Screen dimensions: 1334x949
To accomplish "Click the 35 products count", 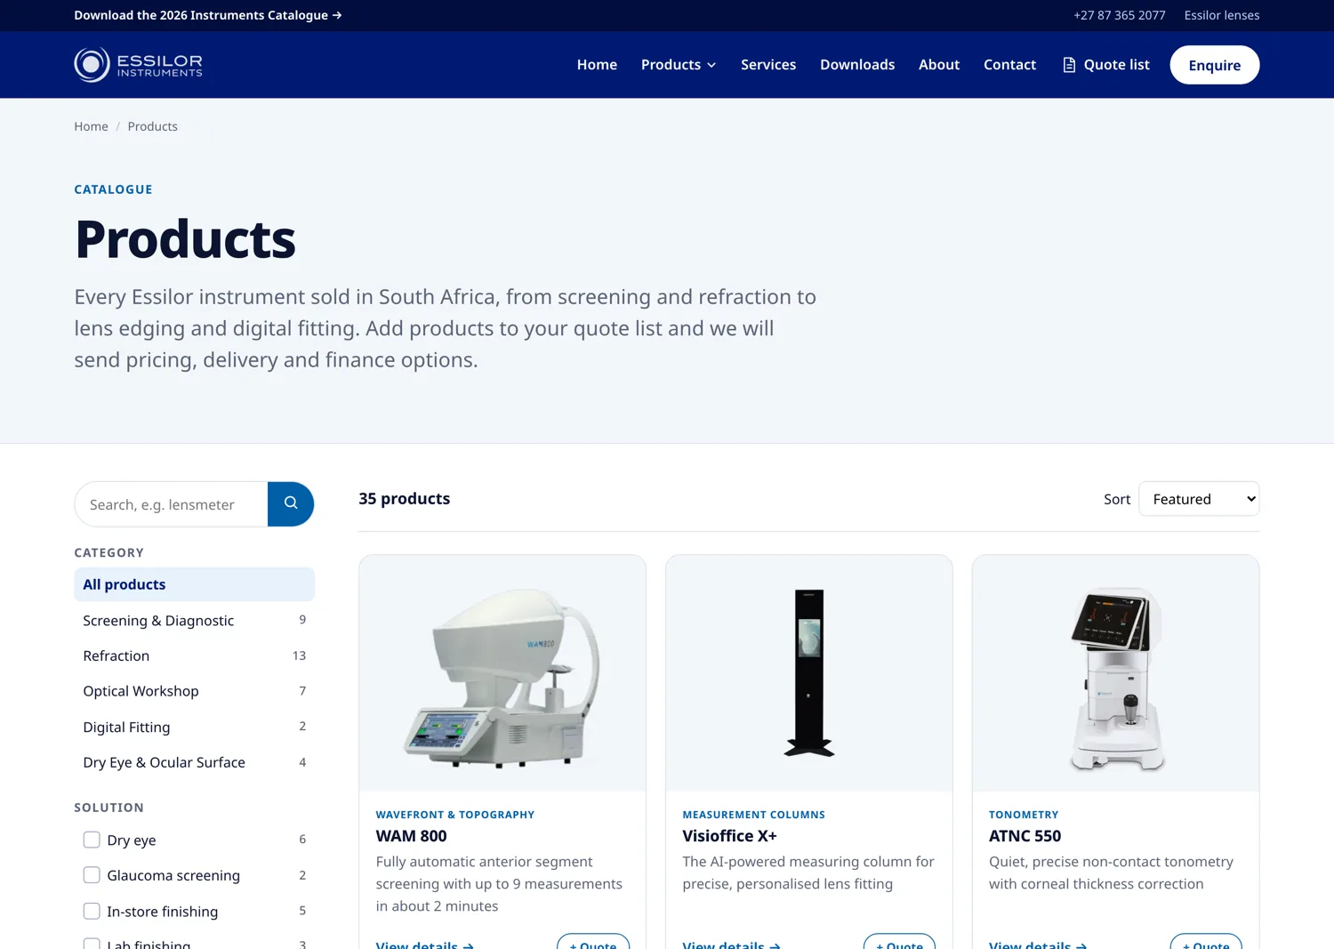I will click(x=404, y=499).
